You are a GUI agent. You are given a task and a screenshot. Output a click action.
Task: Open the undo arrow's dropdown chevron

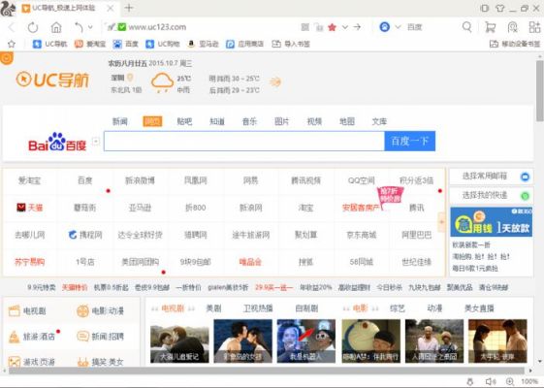[90, 27]
